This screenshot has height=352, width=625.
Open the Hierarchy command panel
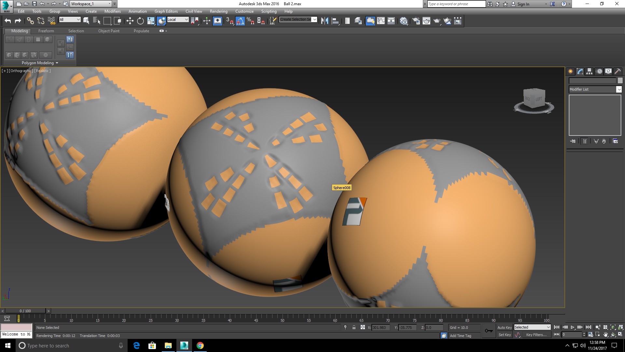point(589,71)
